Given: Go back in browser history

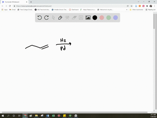Looking at the screenshot, I should click(3, 6).
